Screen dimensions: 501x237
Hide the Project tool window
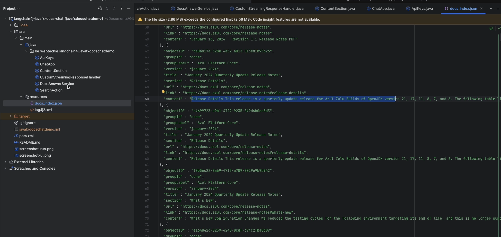coord(129,9)
